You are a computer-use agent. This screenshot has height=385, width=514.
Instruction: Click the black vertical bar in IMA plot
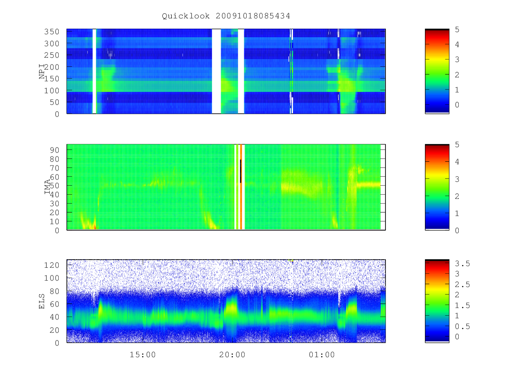(x=241, y=171)
